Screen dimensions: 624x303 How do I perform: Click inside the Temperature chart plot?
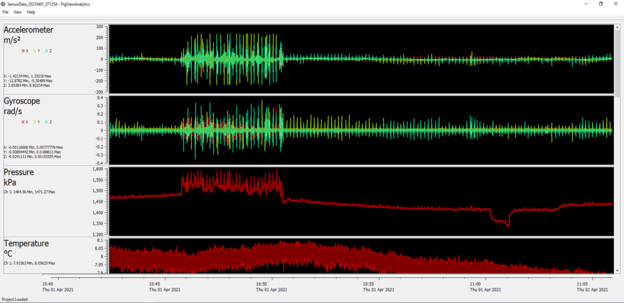[x=361, y=256]
